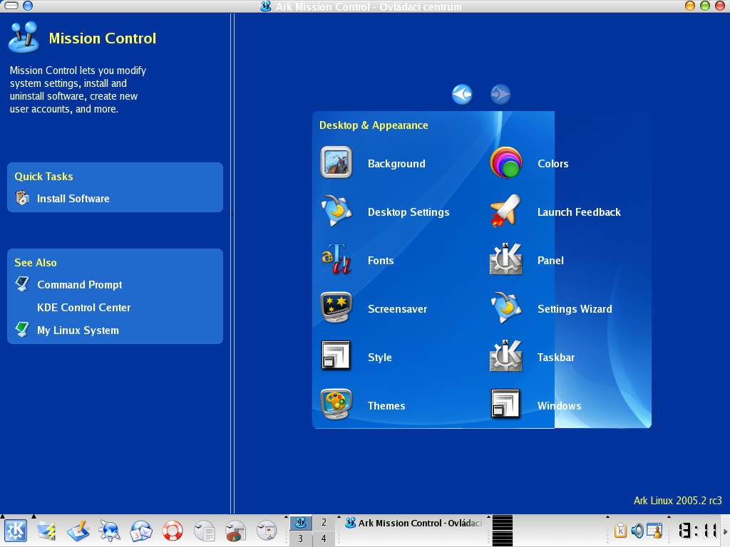The image size is (730, 547).
Task: Open the pencil text editor taskbar icon
Action: click(x=78, y=531)
